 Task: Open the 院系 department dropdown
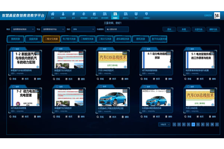coord(22,29)
